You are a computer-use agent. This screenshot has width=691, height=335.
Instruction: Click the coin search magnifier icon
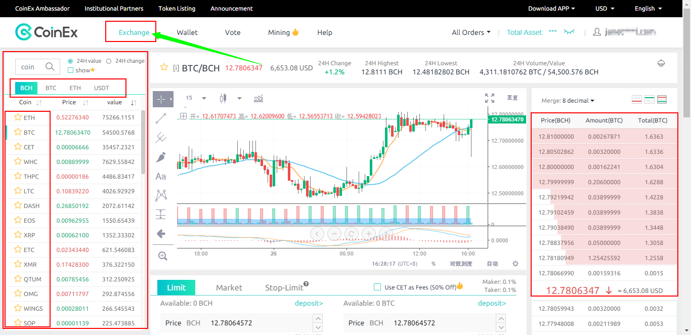(50, 67)
